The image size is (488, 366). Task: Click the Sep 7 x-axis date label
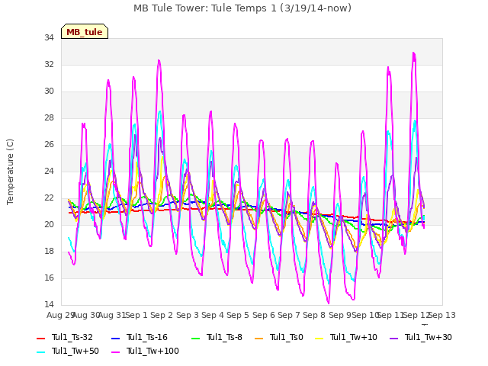(289, 315)
